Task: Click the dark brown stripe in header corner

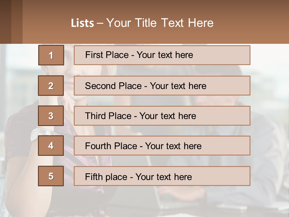Action: coord(5,22)
